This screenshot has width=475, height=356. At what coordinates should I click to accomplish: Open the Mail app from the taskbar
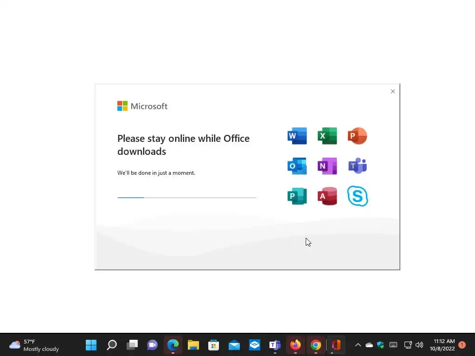234,345
